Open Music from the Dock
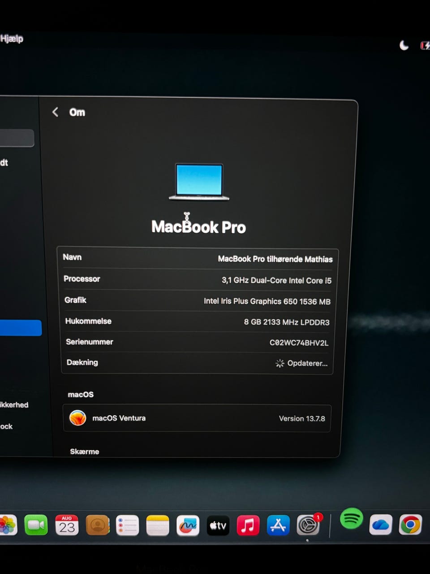430x574 pixels. click(248, 526)
